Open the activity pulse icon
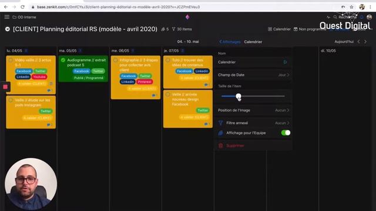The image size is (376, 211). coord(328,17)
